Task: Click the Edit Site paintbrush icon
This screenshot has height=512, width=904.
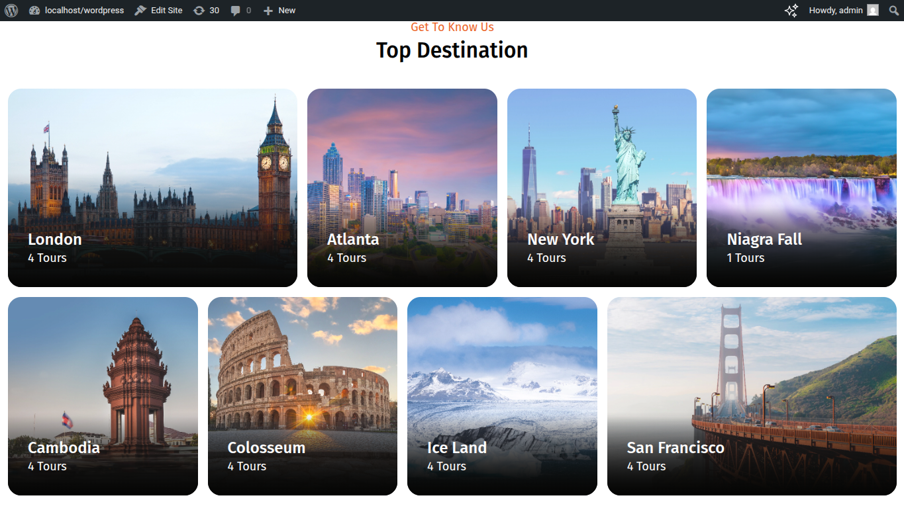Action: (x=140, y=11)
